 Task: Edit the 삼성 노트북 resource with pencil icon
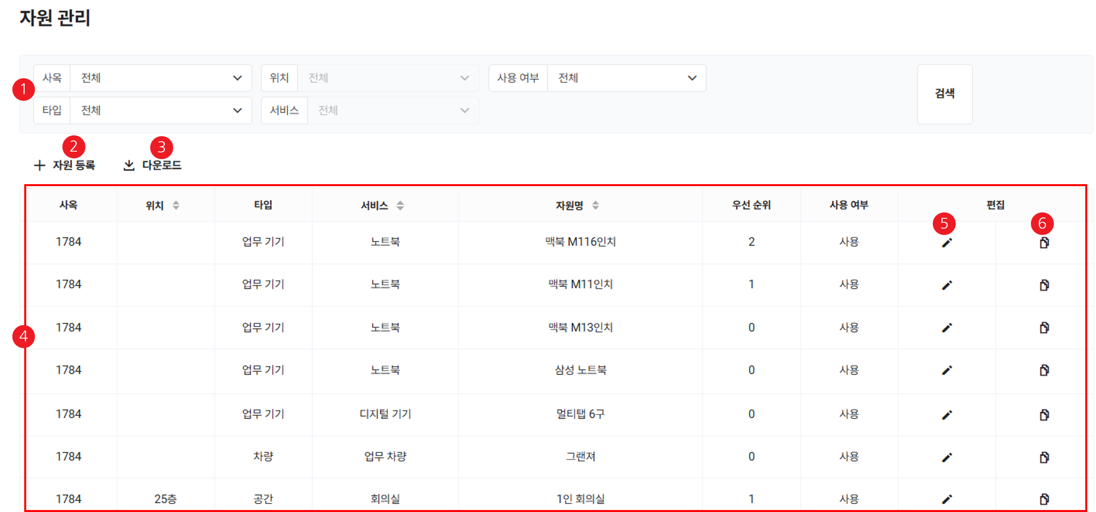[x=947, y=370]
